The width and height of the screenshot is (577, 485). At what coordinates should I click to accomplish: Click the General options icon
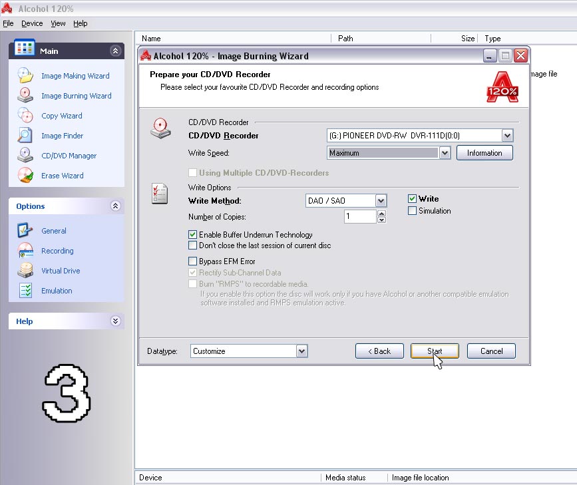click(25, 230)
